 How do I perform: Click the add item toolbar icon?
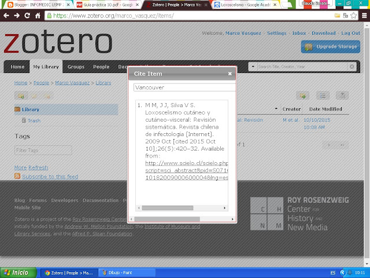pyautogui.click(x=303, y=96)
